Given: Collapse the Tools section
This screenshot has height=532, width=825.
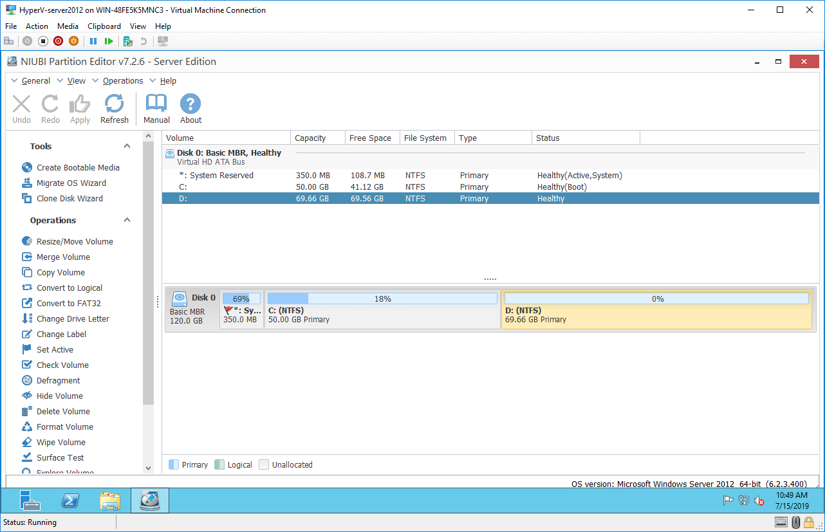Looking at the screenshot, I should 127,146.
